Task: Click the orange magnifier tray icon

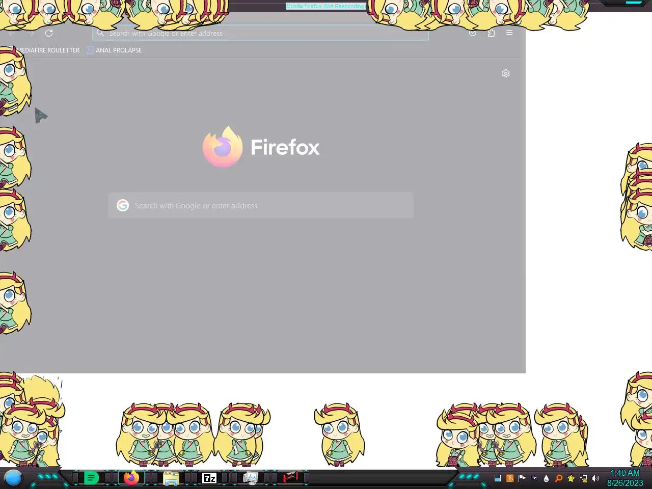Action: (559, 478)
